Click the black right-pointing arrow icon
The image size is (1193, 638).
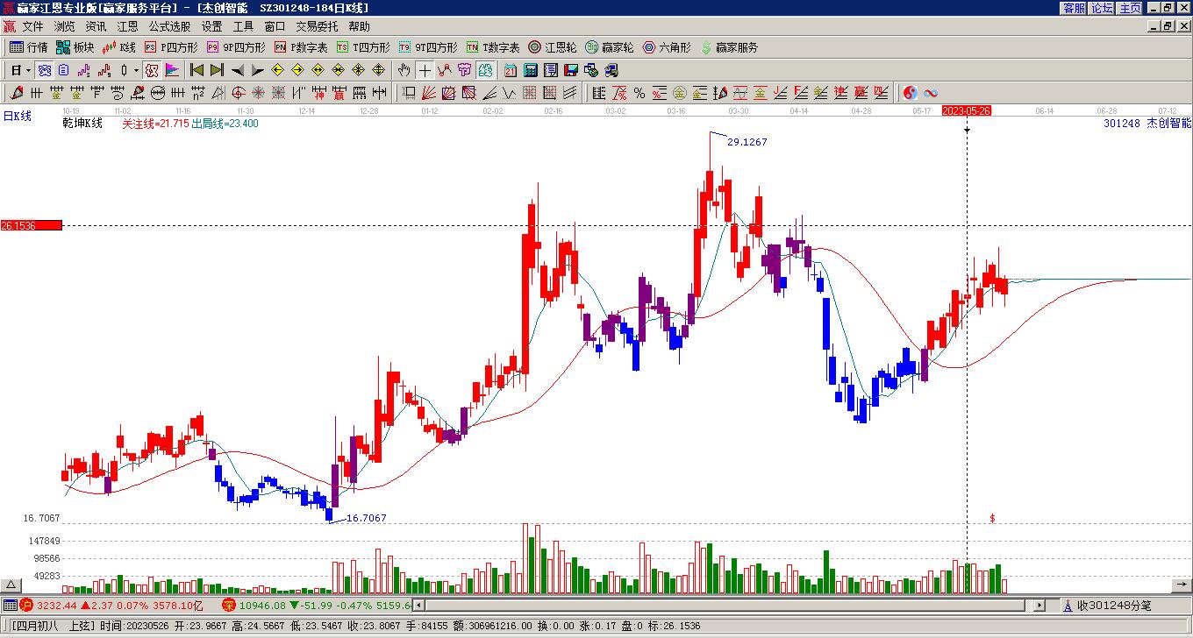click(258, 70)
